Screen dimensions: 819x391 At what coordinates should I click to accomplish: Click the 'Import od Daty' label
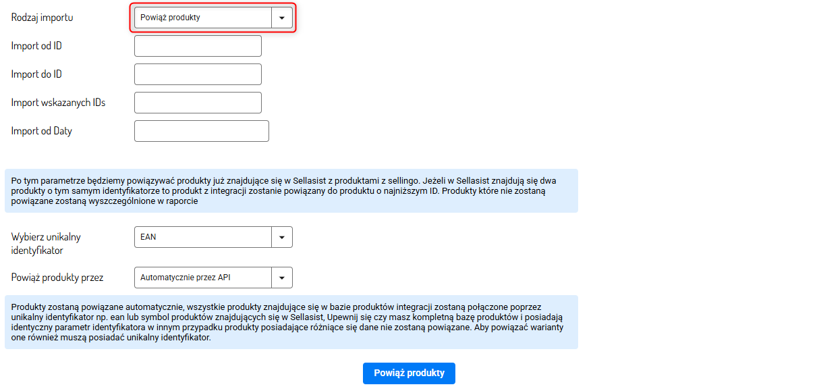42,131
